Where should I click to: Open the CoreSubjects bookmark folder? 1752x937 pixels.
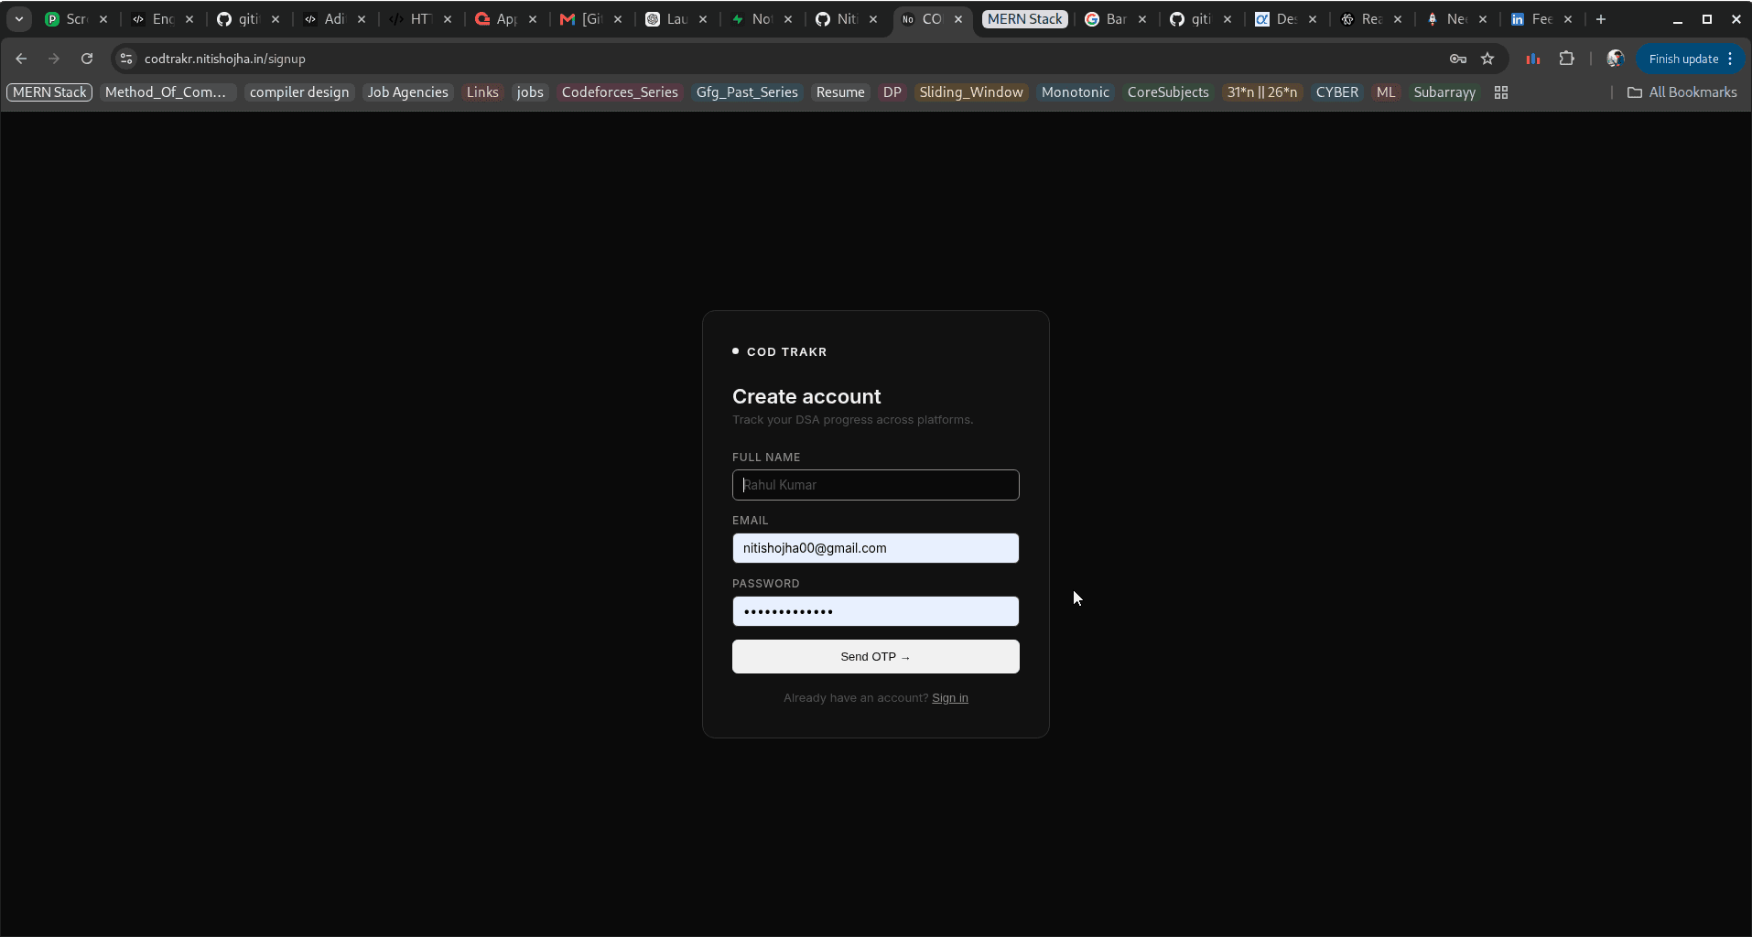(x=1168, y=92)
